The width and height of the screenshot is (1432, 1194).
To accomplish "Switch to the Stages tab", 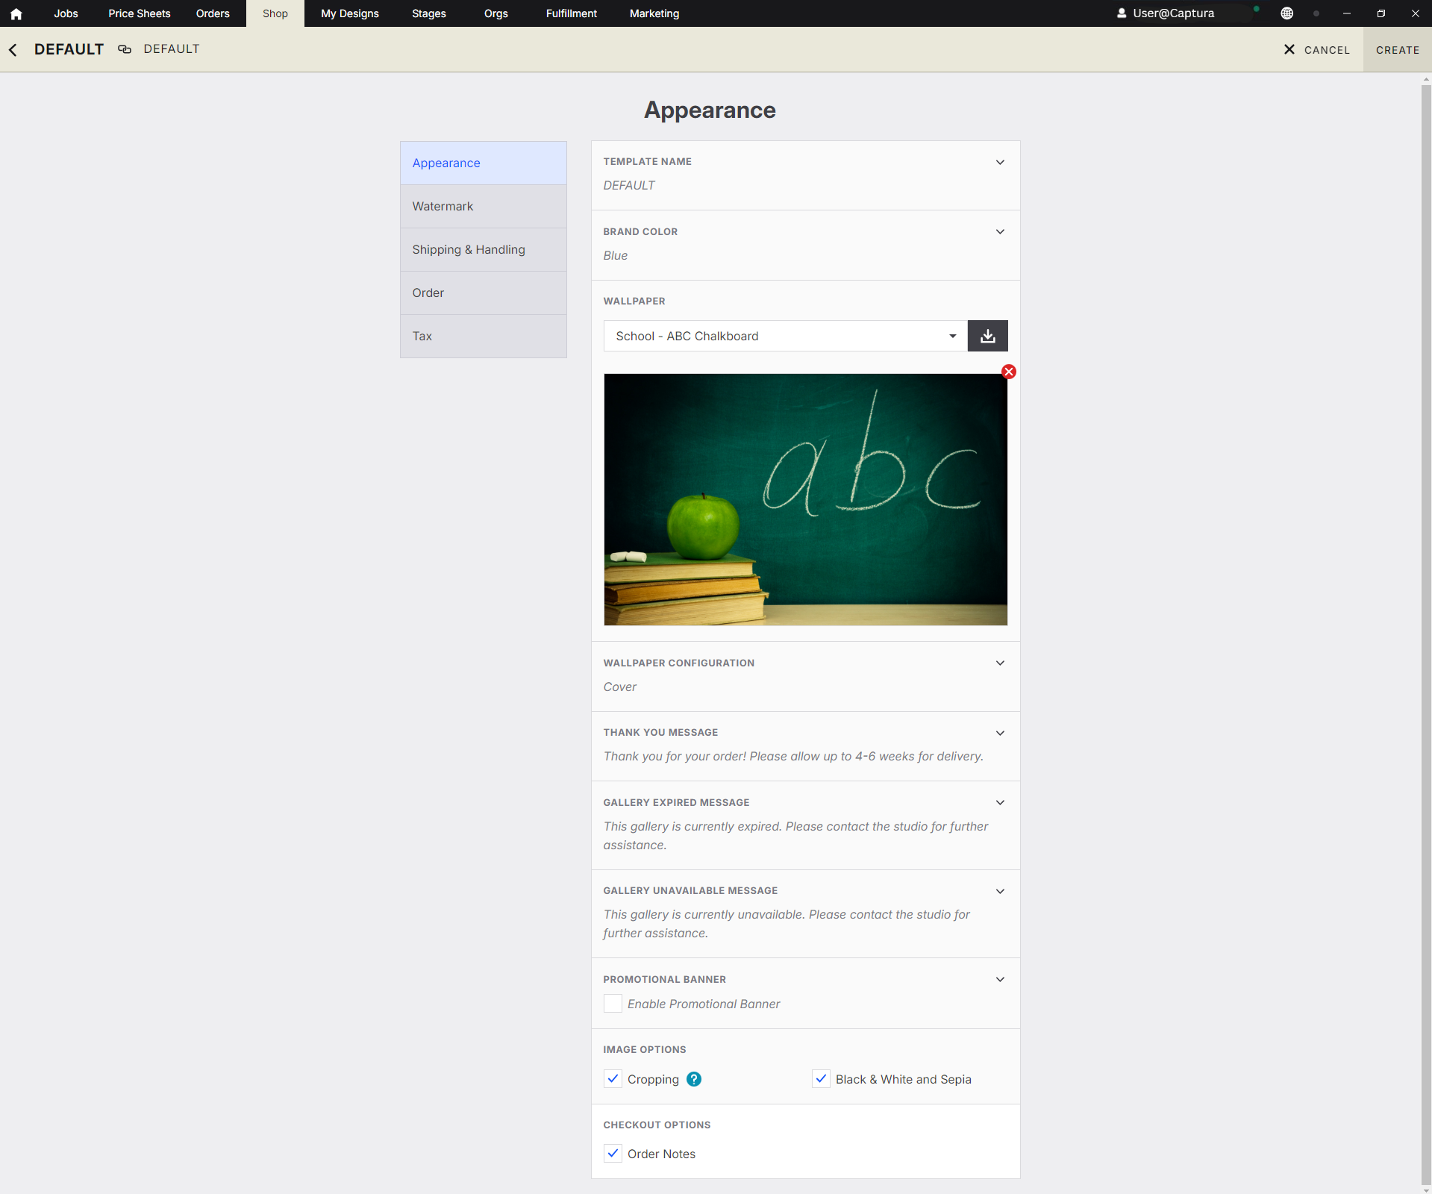I will 429,13.
